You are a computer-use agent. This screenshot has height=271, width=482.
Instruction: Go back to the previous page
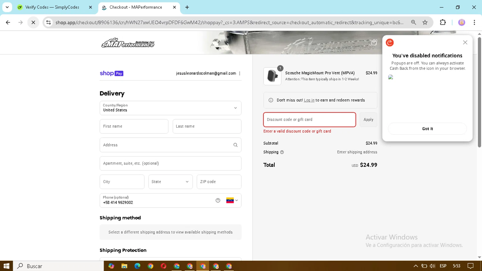(x=8, y=23)
